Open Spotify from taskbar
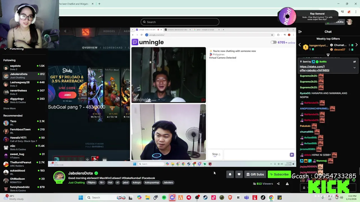The width and height of the screenshot is (360, 202). [164, 198]
